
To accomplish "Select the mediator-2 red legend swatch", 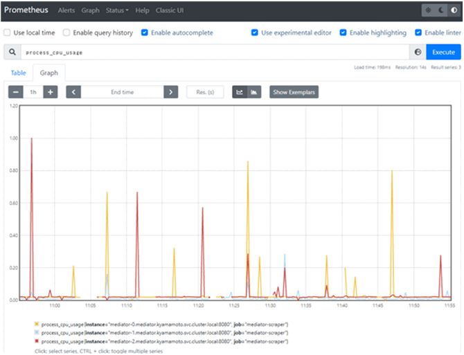I will click(37, 341).
